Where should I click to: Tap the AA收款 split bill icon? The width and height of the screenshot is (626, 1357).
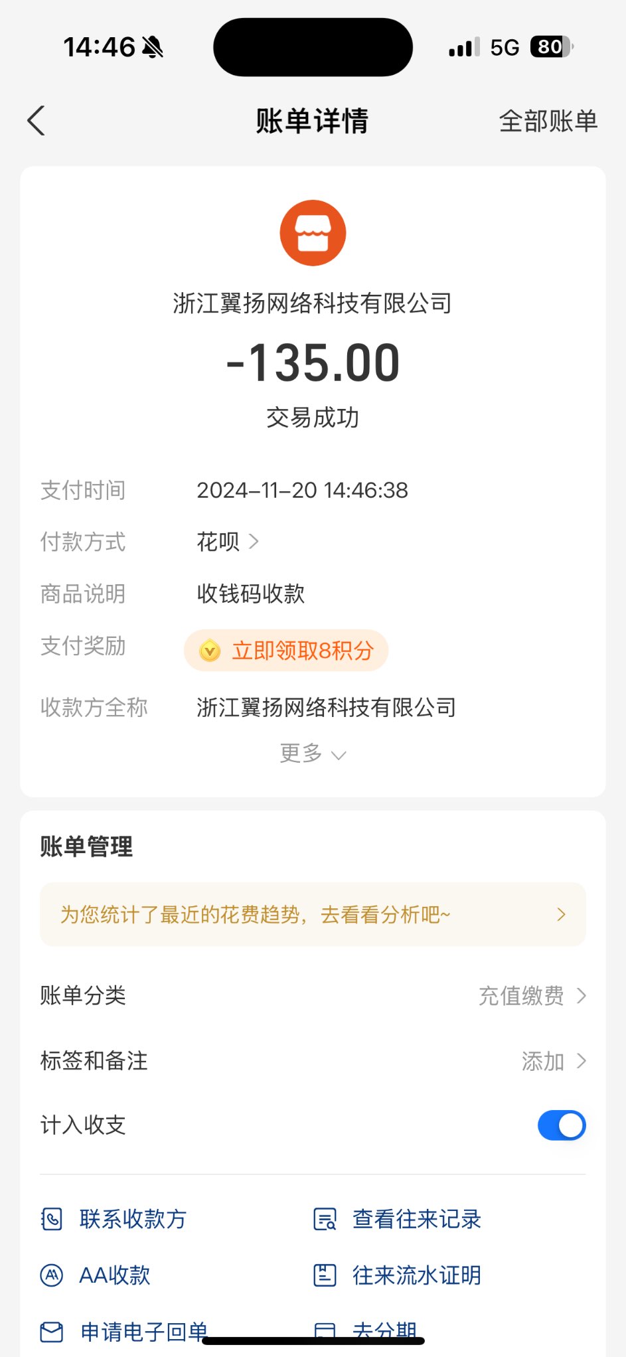52,1275
